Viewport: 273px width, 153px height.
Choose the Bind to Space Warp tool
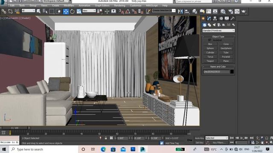17,11
